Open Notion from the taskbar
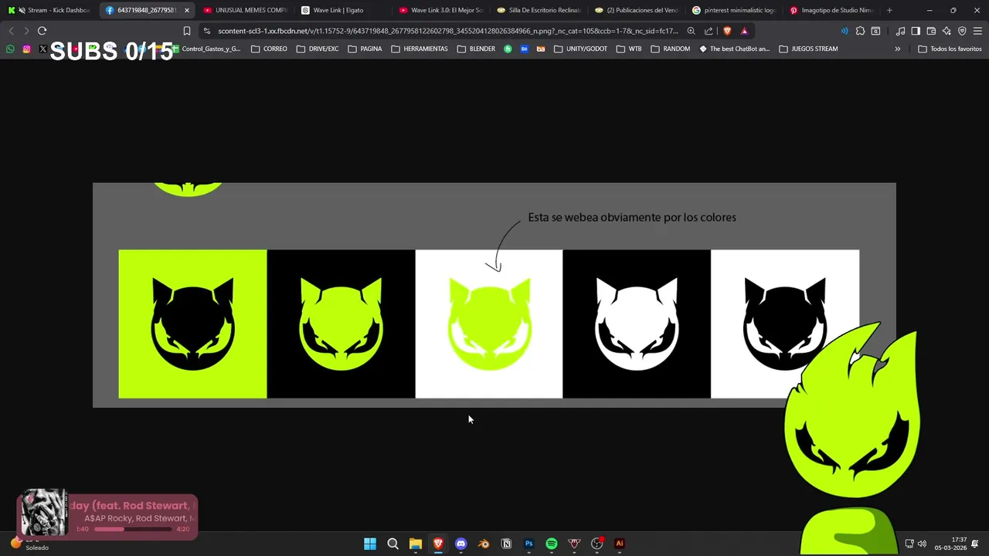Image resolution: width=989 pixels, height=556 pixels. coord(506,544)
